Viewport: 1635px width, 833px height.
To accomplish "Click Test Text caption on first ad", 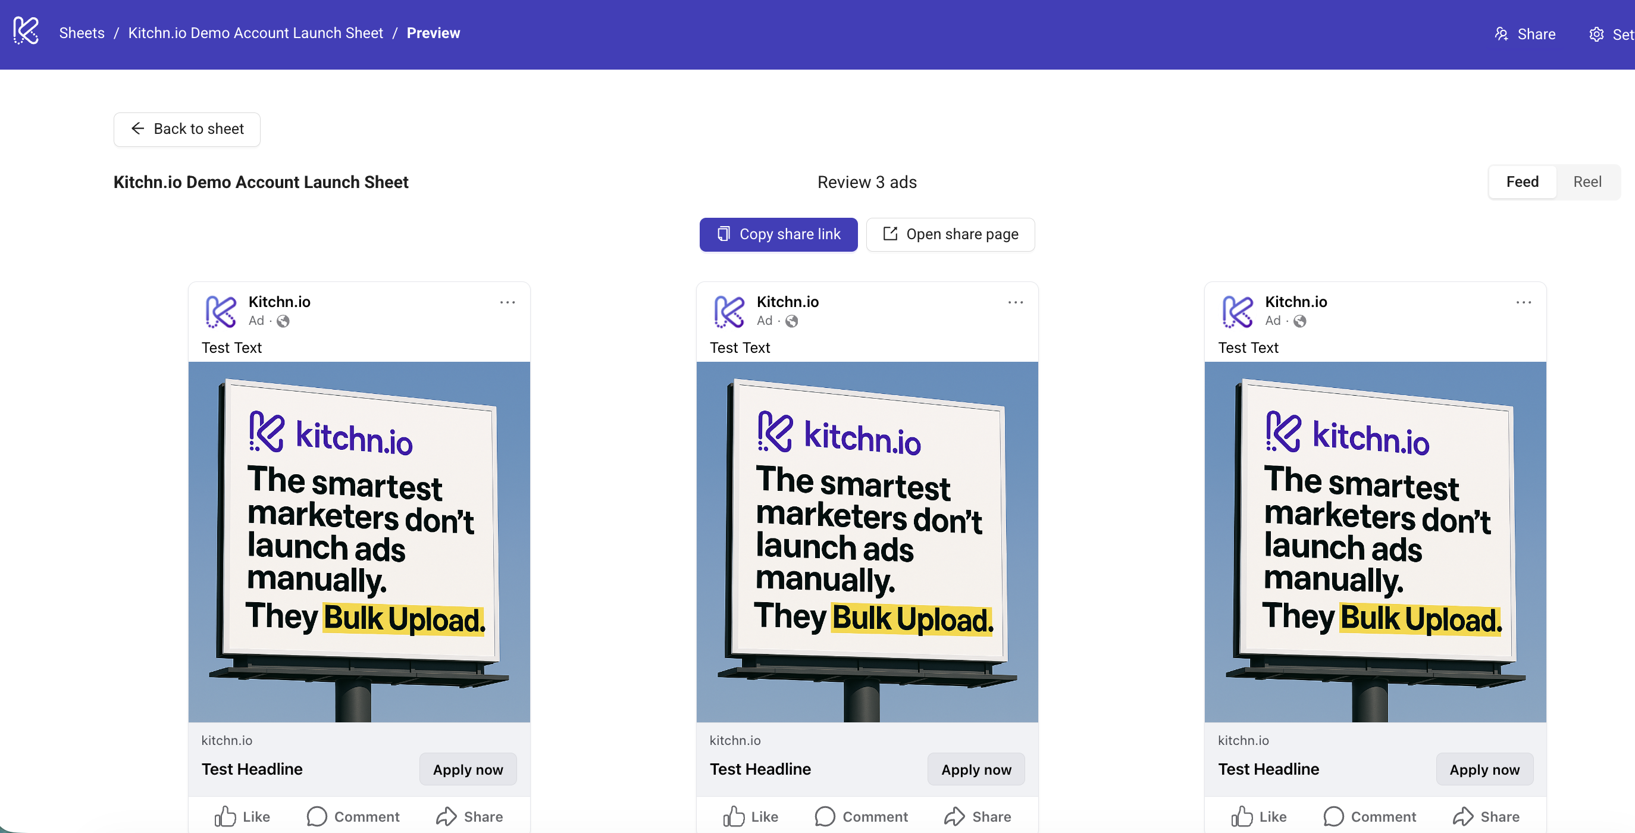I will pos(231,347).
